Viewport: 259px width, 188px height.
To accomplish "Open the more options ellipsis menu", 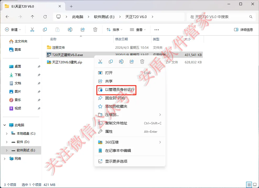I will coord(157,30).
